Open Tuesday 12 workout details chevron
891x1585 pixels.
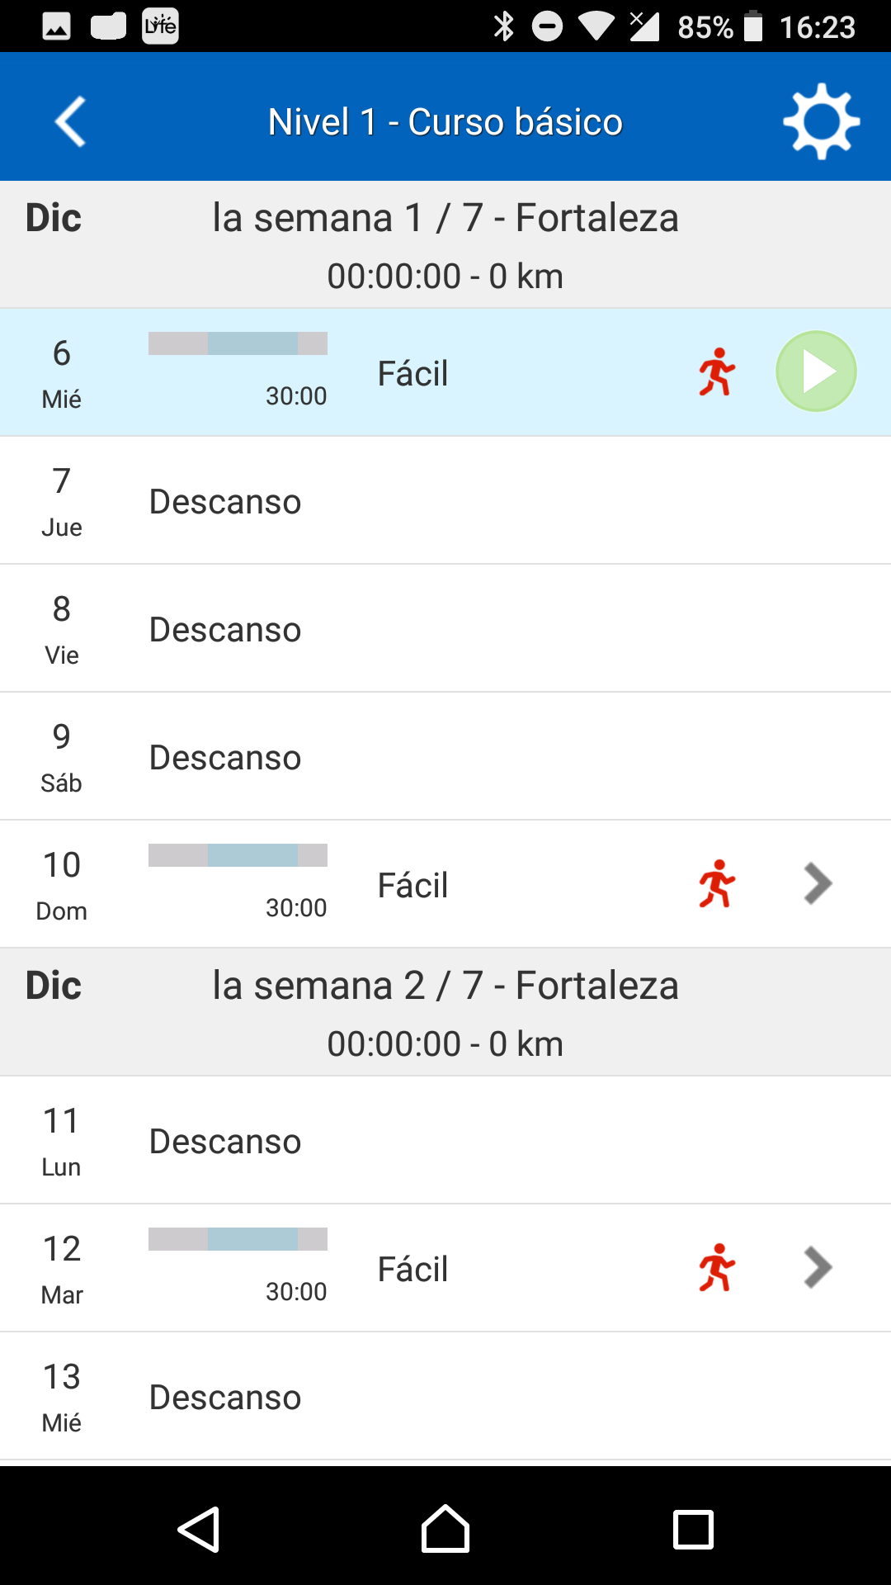tap(817, 1268)
